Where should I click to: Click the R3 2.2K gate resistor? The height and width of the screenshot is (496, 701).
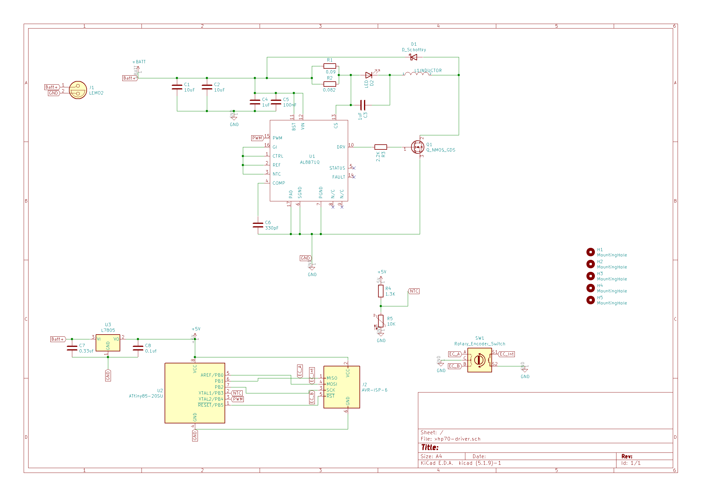pyautogui.click(x=381, y=147)
